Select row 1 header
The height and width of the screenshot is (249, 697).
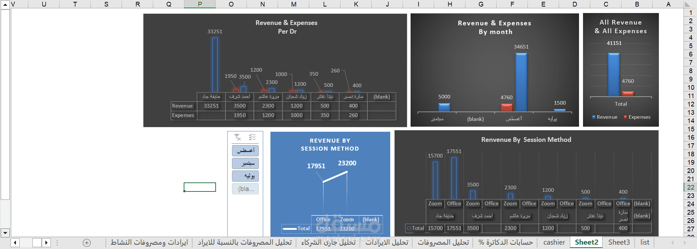[690, 13]
